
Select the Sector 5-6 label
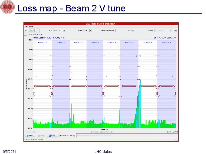(112, 43)
